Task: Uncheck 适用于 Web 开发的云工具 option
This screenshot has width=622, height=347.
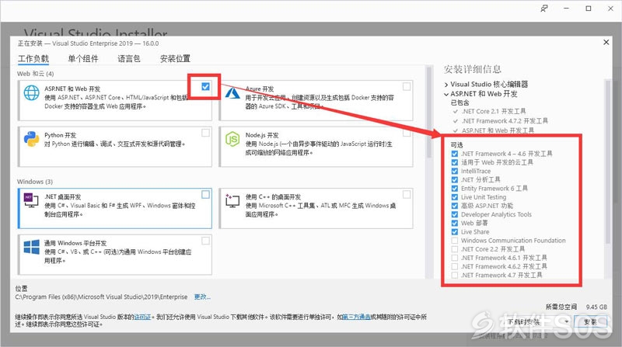Action: [455, 162]
